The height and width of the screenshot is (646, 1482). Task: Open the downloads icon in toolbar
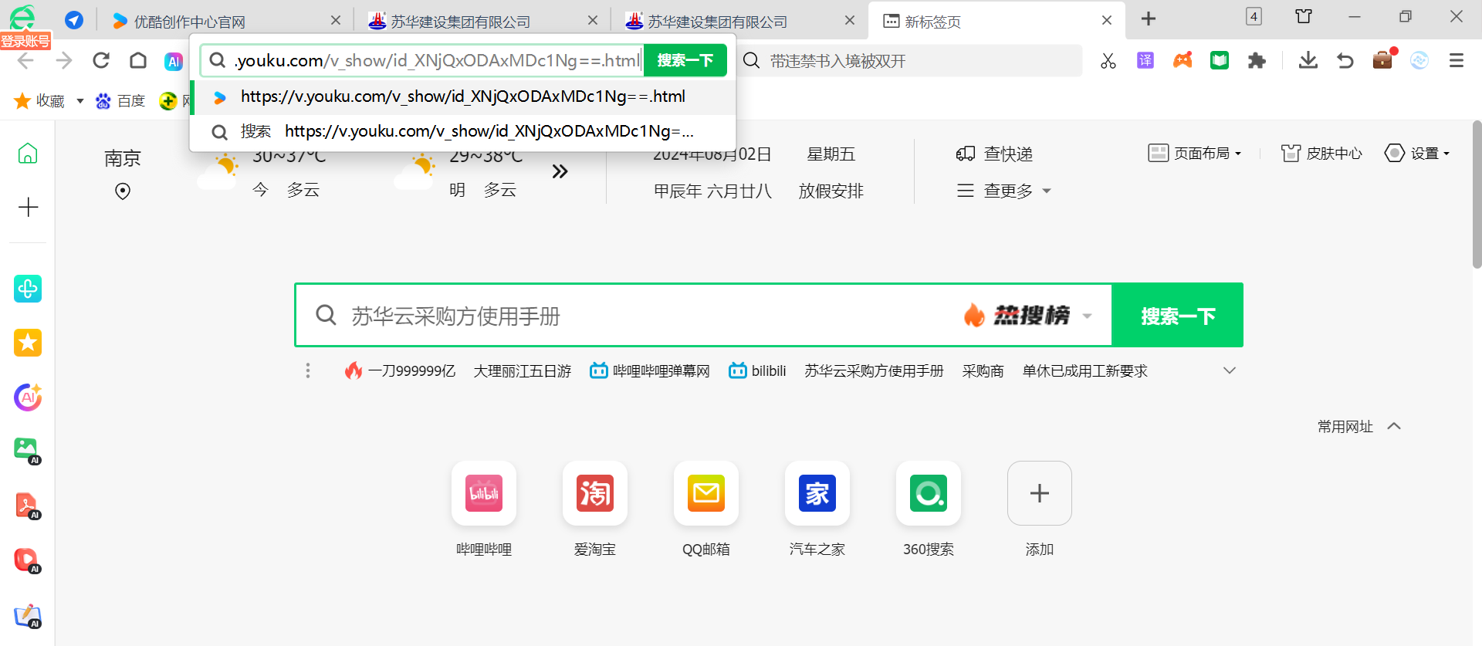click(x=1308, y=60)
